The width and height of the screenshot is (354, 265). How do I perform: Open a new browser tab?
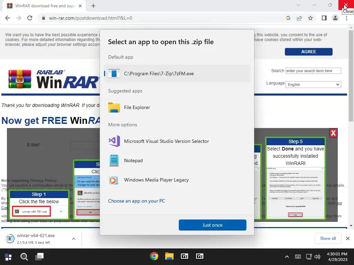click(93, 6)
